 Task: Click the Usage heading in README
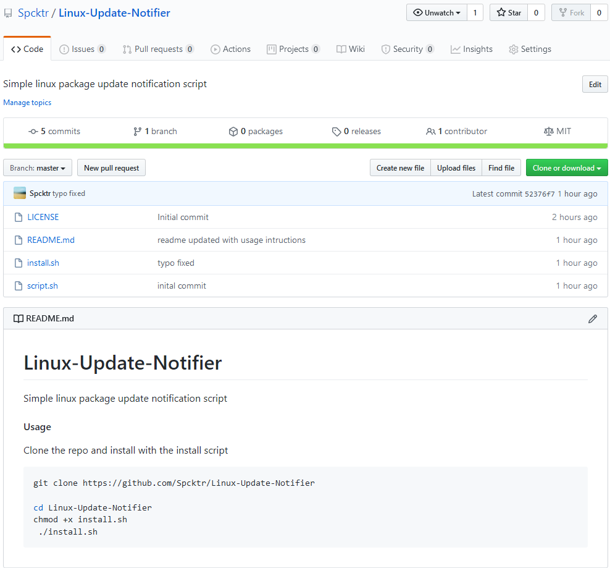(x=37, y=427)
